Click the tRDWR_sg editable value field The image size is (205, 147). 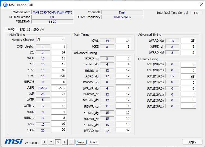click(123, 106)
